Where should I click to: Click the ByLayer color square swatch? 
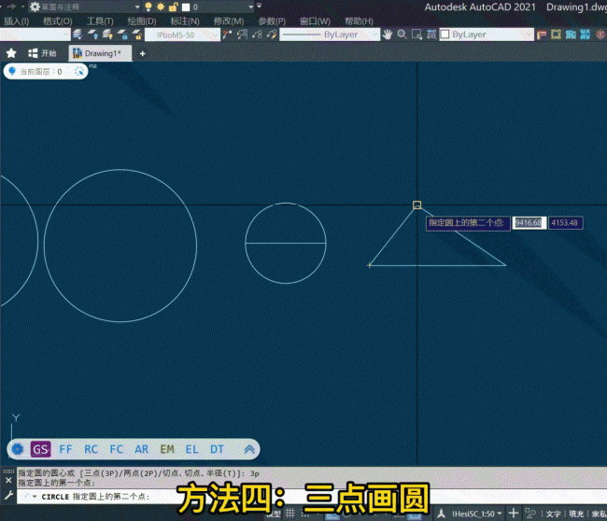445,35
